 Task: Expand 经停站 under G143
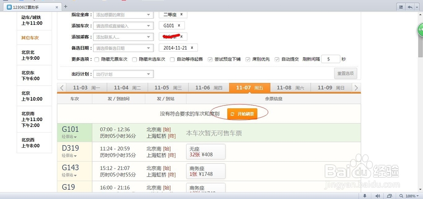[x=69, y=175]
